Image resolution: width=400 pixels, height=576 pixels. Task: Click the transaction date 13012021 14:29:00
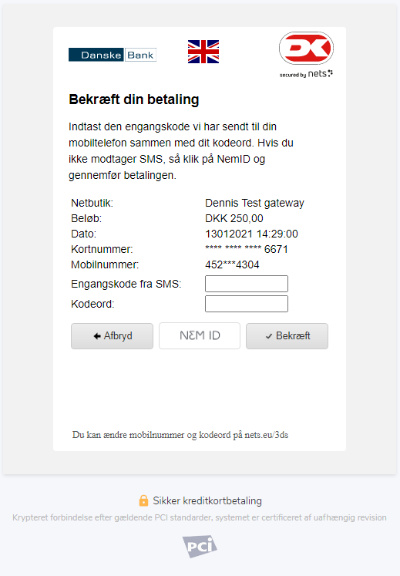click(x=251, y=234)
